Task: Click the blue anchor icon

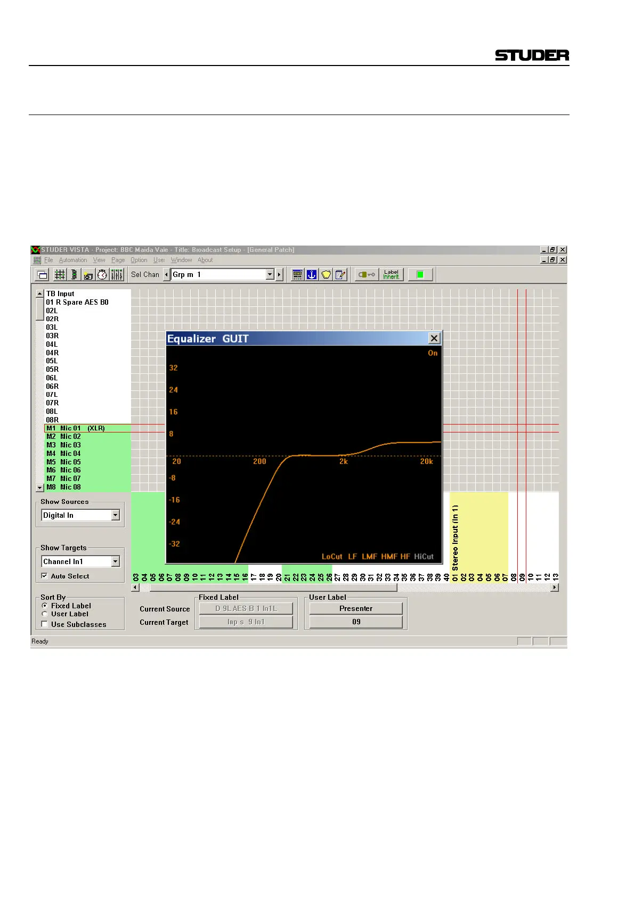Action: (312, 275)
